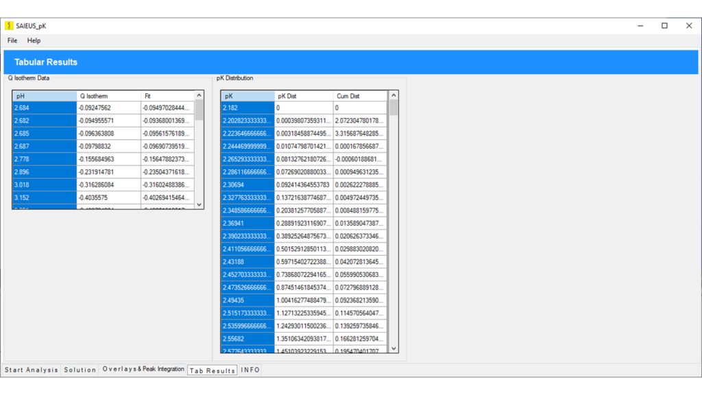The image size is (702, 395).
Task: Open Overlays & Peak Integration tab
Action: 143,369
